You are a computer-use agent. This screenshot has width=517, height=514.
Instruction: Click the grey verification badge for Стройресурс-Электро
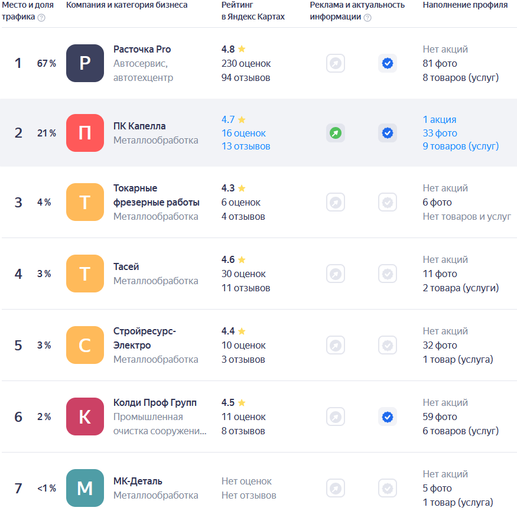click(x=388, y=346)
